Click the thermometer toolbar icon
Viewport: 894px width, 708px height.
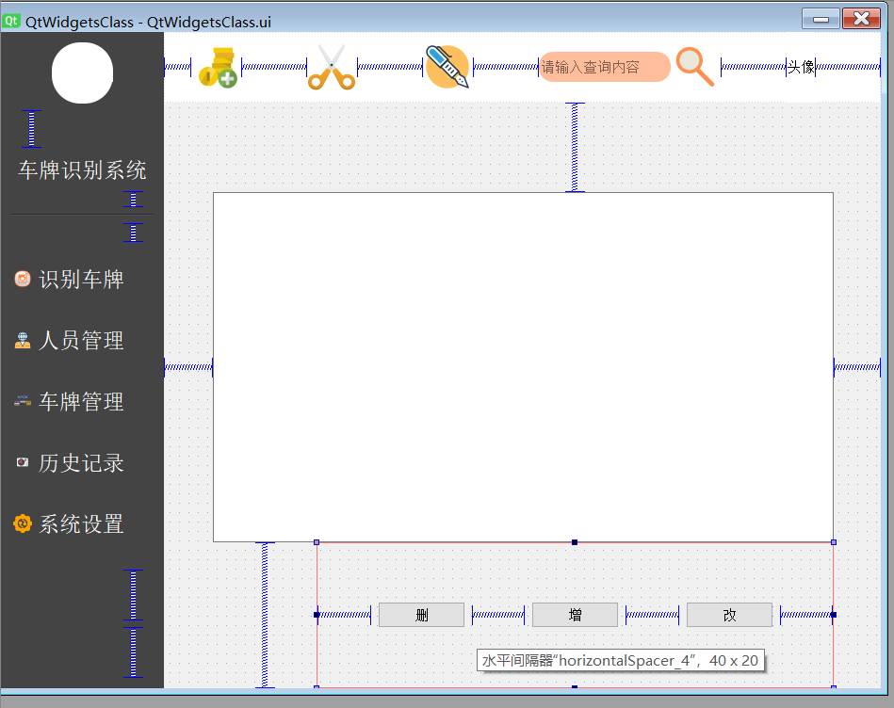447,67
